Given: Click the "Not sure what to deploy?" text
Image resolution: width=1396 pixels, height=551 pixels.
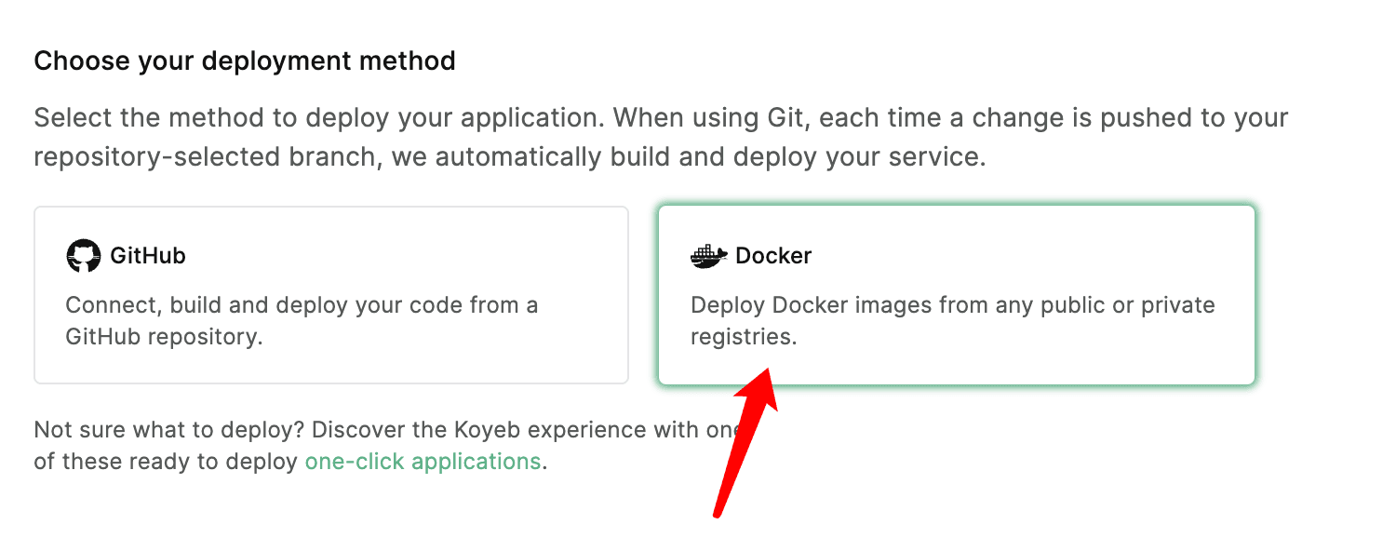Looking at the screenshot, I should click(169, 430).
